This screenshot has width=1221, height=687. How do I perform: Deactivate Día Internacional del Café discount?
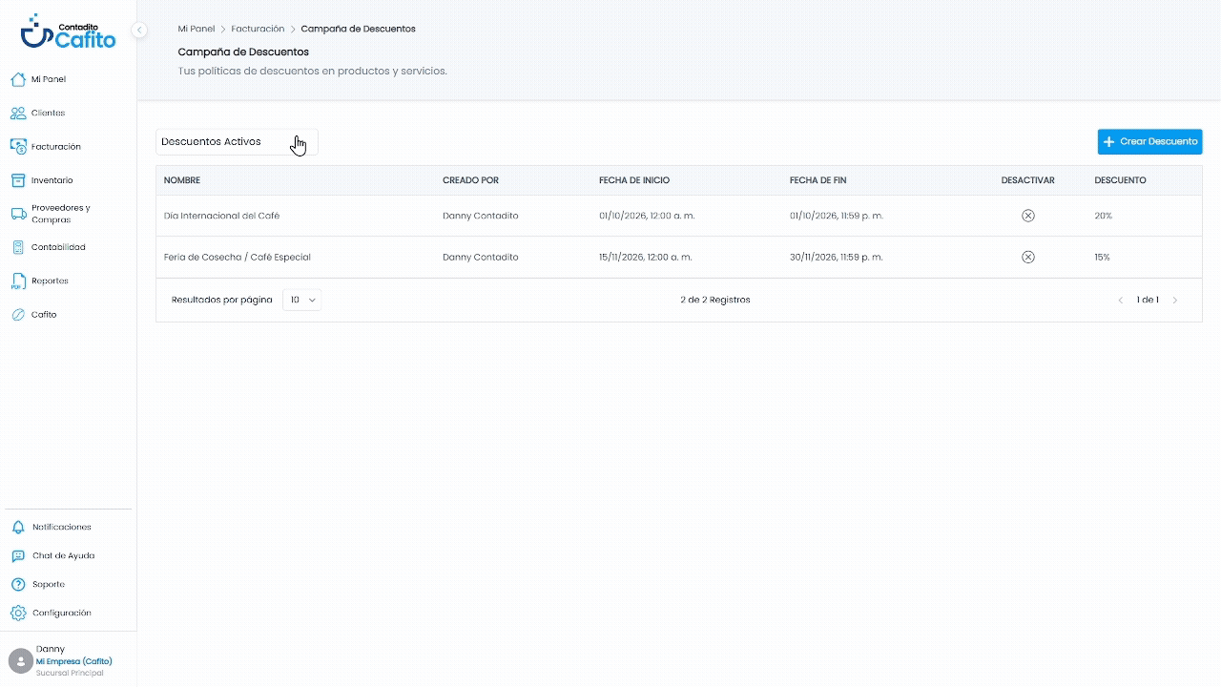coord(1027,216)
